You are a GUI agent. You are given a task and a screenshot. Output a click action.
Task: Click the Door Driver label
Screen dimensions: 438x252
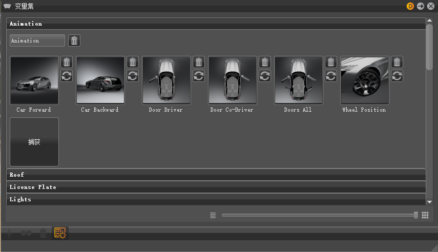pyautogui.click(x=165, y=110)
